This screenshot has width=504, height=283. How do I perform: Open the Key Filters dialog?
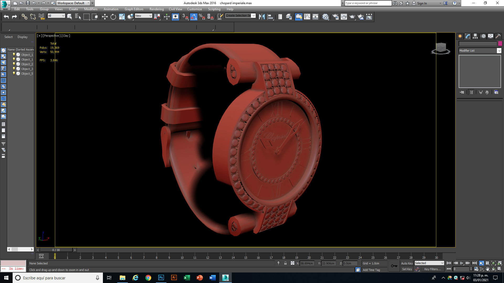(432, 269)
